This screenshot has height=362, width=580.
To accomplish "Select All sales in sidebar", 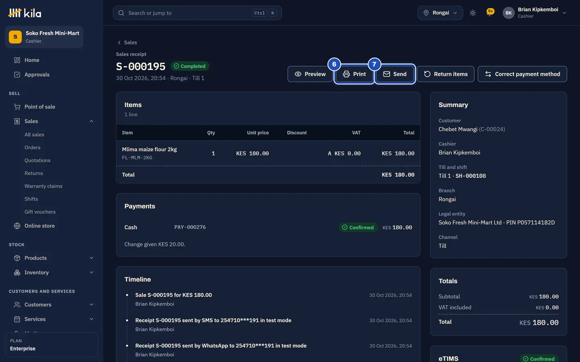I will (x=34, y=135).
